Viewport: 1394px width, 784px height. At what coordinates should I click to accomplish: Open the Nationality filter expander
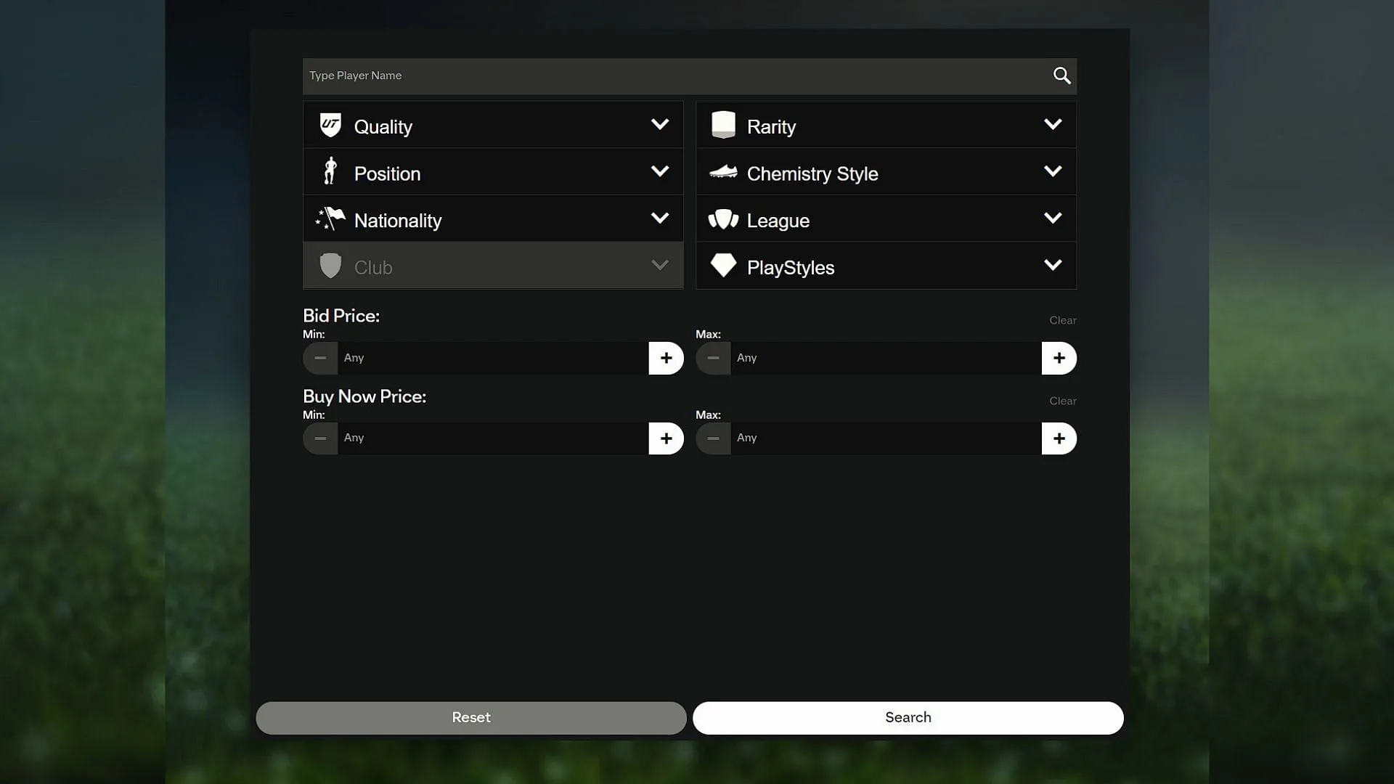(492, 219)
